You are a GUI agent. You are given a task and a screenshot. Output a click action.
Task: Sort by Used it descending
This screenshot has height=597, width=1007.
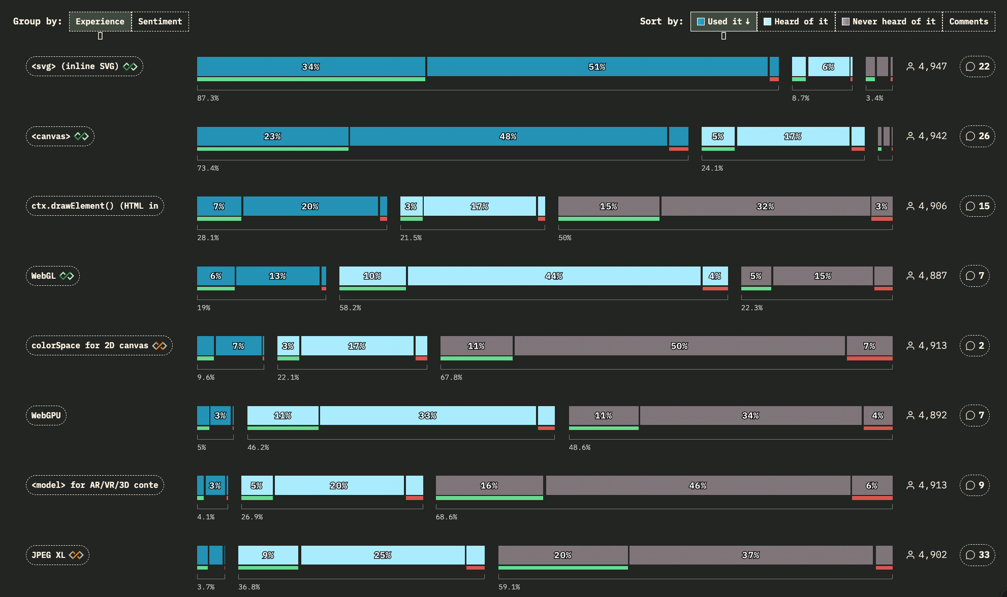point(723,21)
